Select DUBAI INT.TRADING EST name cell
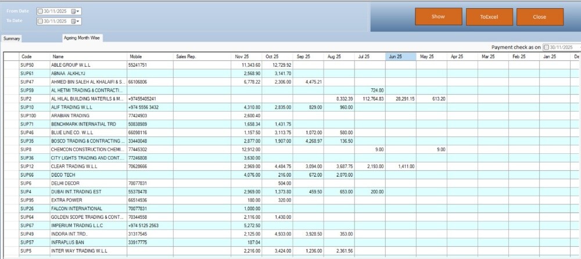The image size is (581, 259). tap(88, 192)
